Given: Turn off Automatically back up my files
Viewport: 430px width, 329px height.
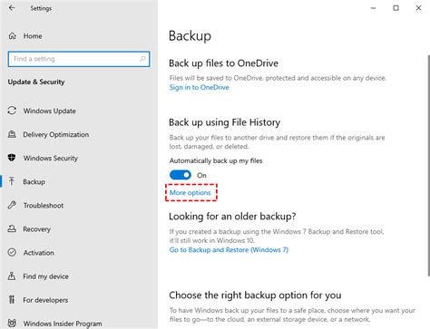Looking at the screenshot, I should click(181, 175).
